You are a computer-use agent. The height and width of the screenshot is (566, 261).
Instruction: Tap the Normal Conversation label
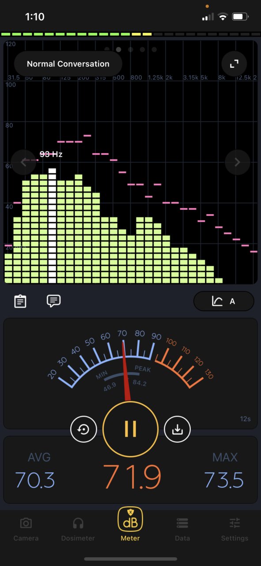tap(68, 64)
